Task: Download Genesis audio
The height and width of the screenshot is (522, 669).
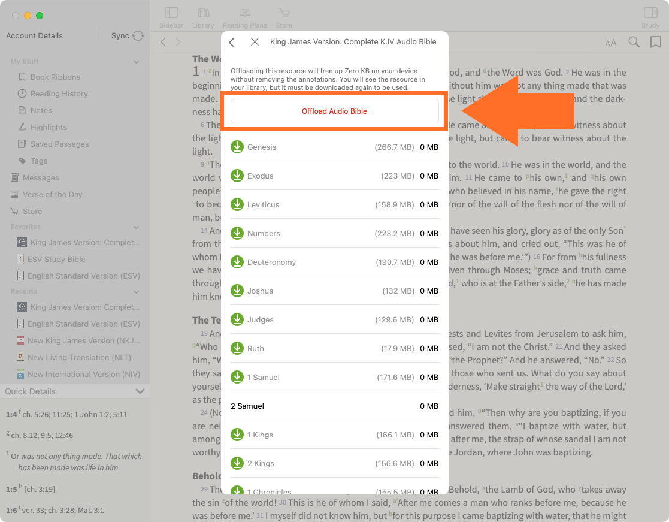Action: [237, 147]
